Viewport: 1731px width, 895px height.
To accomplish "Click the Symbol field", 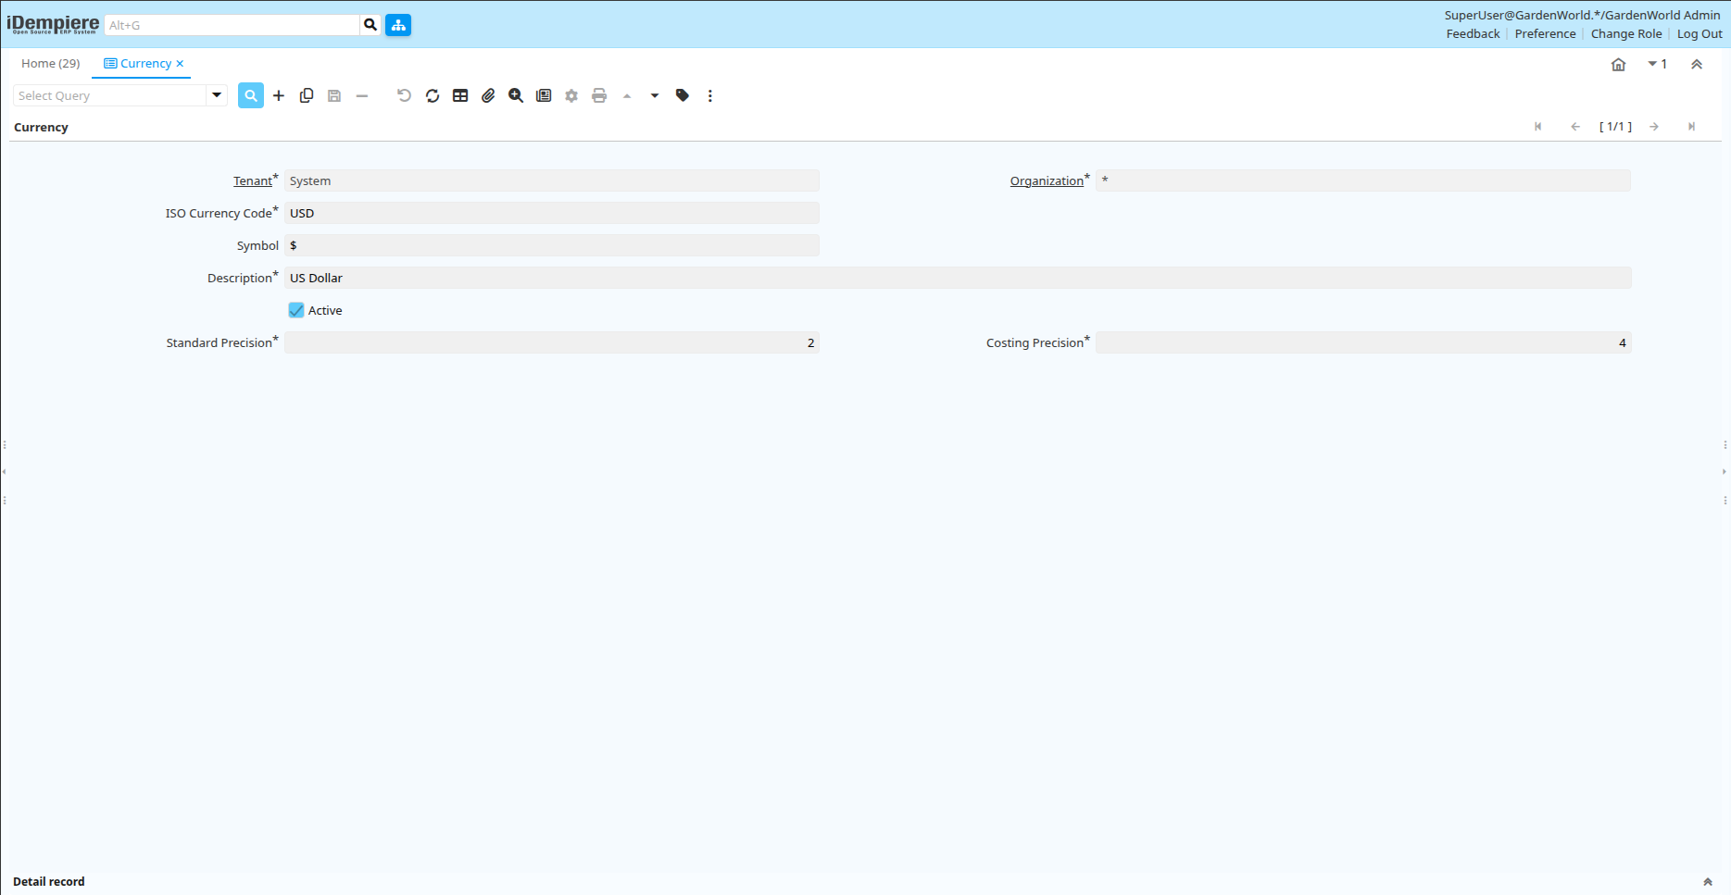I will click(552, 245).
